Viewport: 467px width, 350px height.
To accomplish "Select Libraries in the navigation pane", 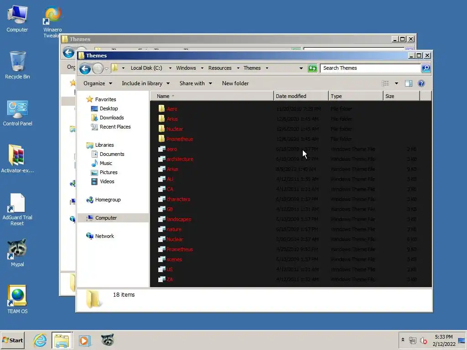I will pyautogui.click(x=100, y=145).
